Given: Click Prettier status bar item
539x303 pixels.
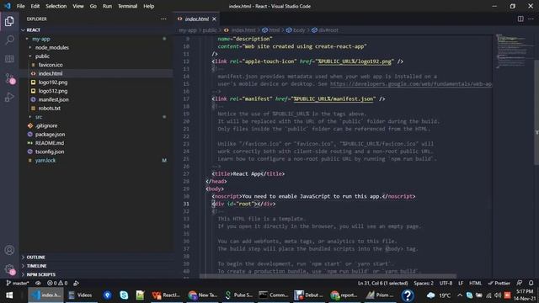Looking at the screenshot, I should pyautogui.click(x=499, y=283).
